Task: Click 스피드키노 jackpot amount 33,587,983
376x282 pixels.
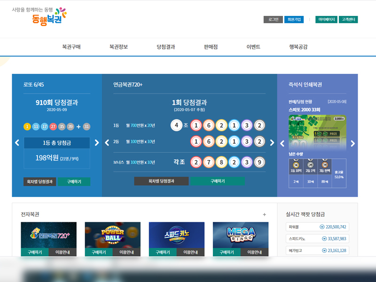Action: coord(337,239)
